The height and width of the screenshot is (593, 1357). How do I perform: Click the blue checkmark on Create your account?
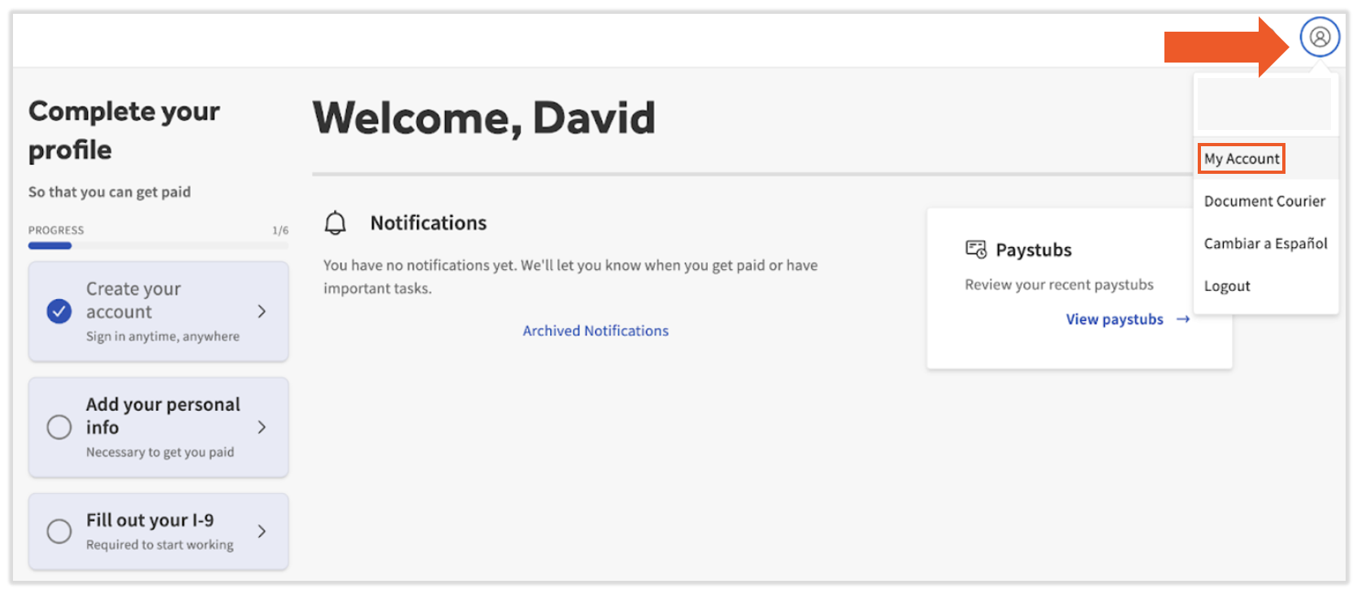58,311
